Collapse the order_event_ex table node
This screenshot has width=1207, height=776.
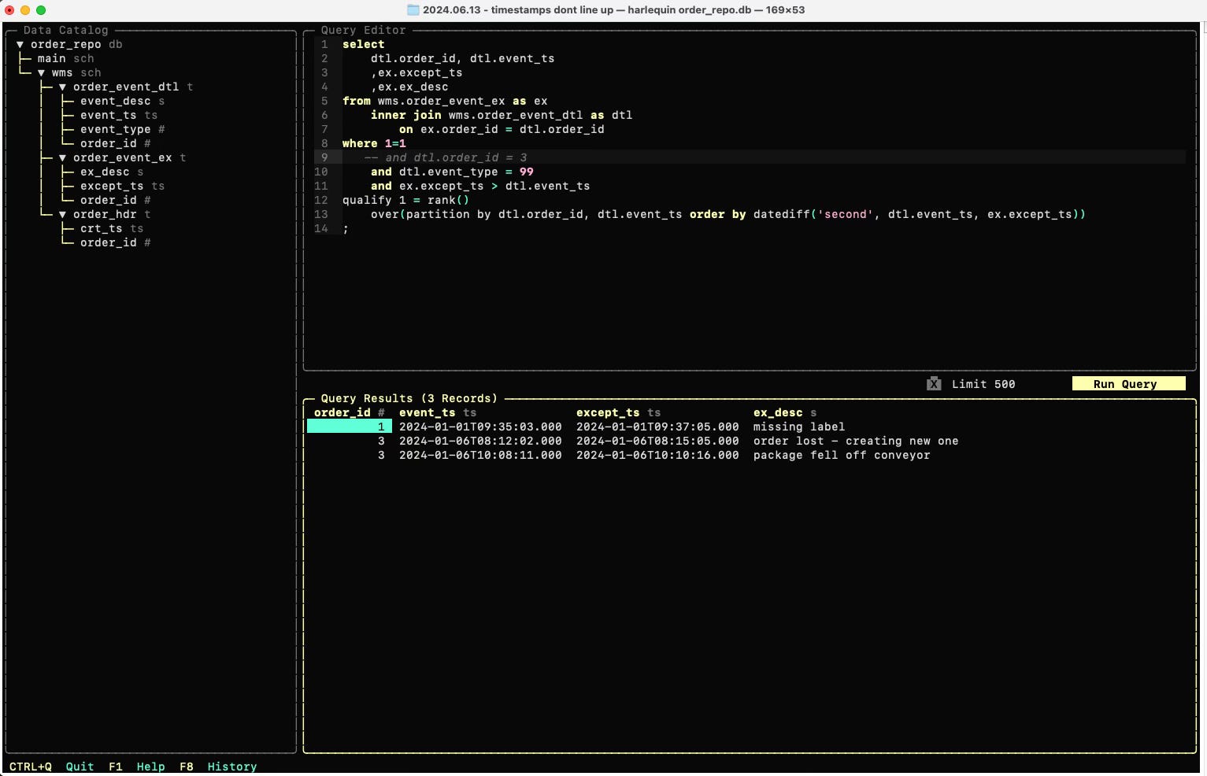pos(63,158)
